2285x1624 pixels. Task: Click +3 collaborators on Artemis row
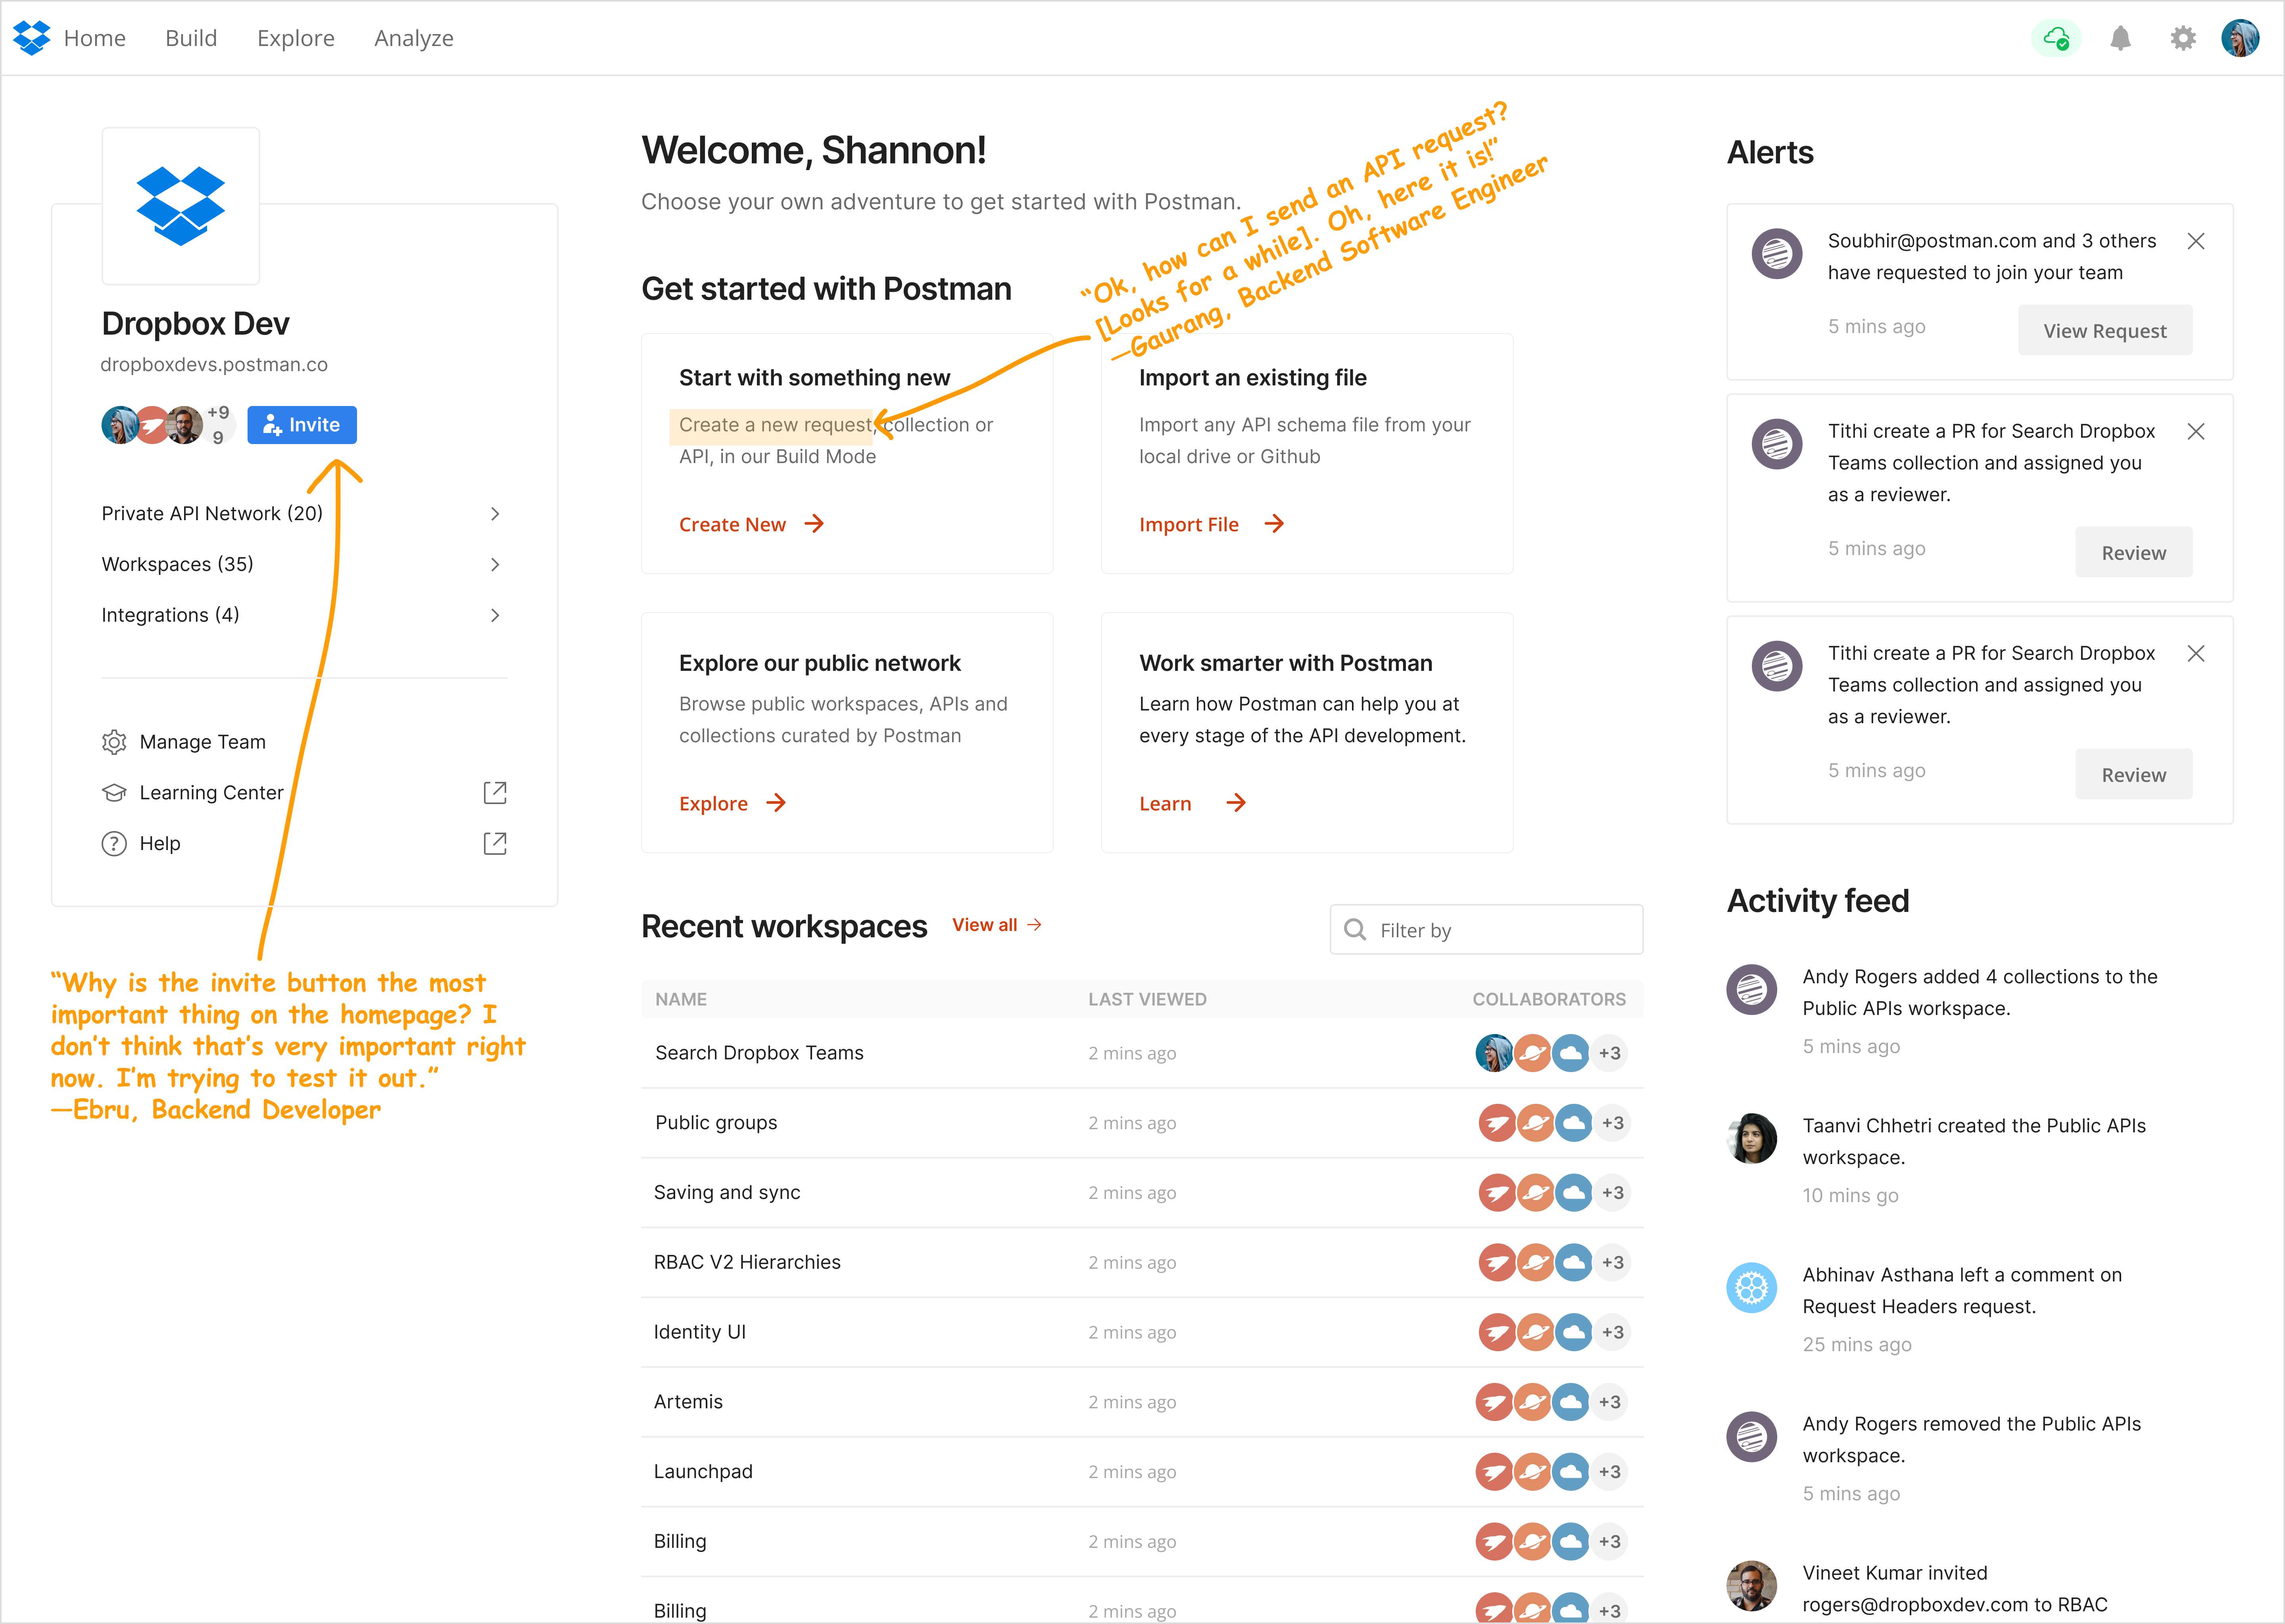1610,1402
